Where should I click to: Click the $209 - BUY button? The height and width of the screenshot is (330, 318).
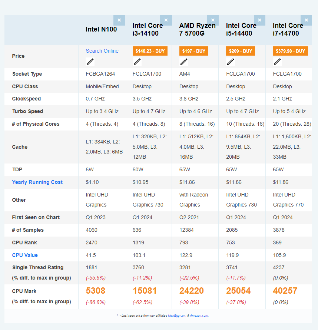241,51
